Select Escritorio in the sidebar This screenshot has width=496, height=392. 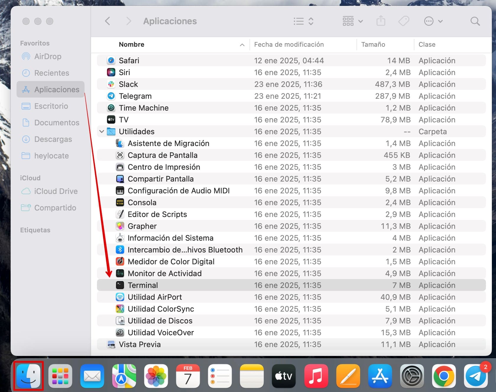click(x=51, y=106)
